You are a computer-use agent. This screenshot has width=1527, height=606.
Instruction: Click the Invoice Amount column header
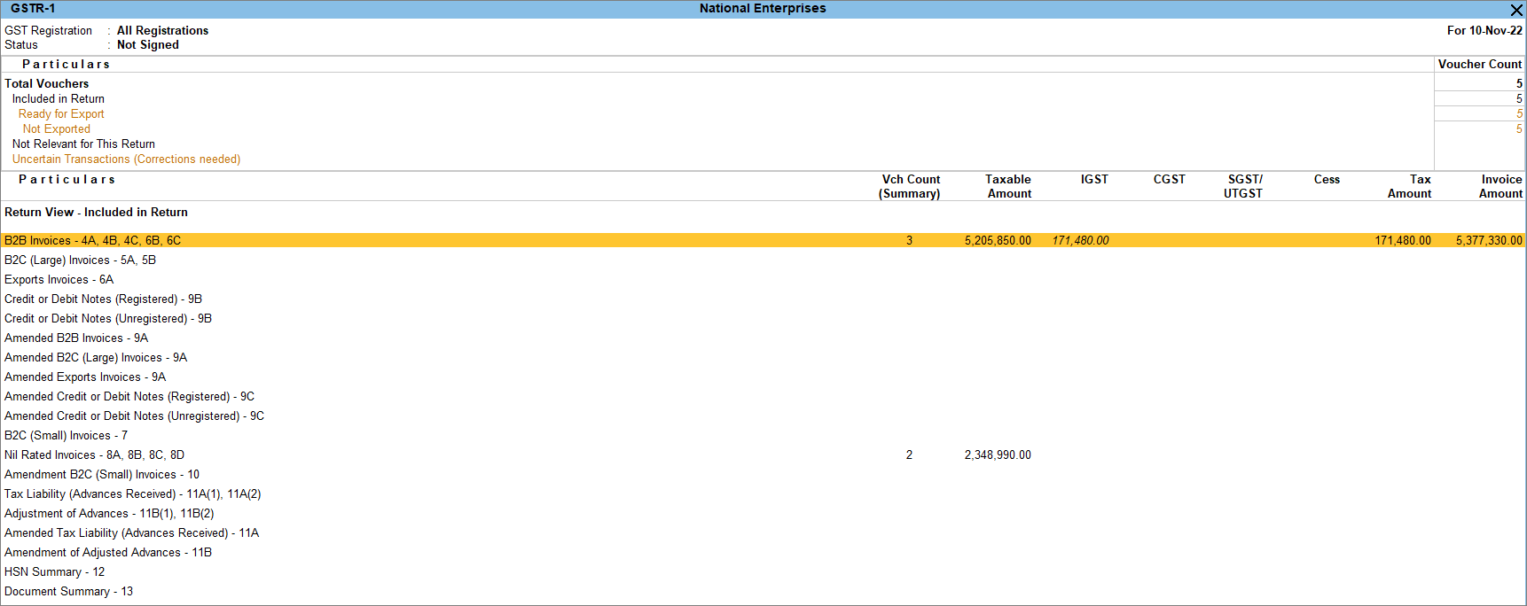[1500, 186]
